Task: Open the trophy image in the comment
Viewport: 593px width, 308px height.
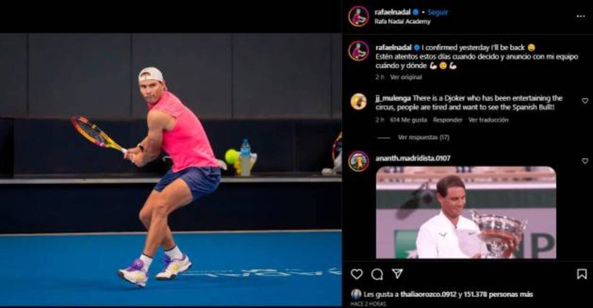Action: (x=466, y=213)
